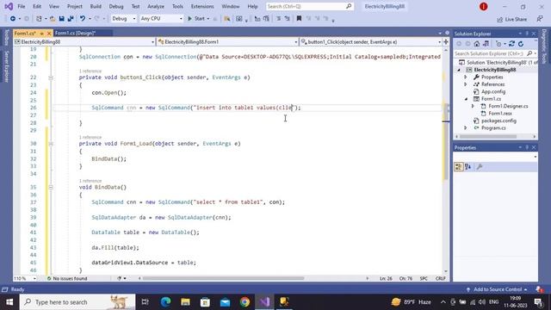
Task: Click the comment selection toolbar icon
Action: point(278,19)
